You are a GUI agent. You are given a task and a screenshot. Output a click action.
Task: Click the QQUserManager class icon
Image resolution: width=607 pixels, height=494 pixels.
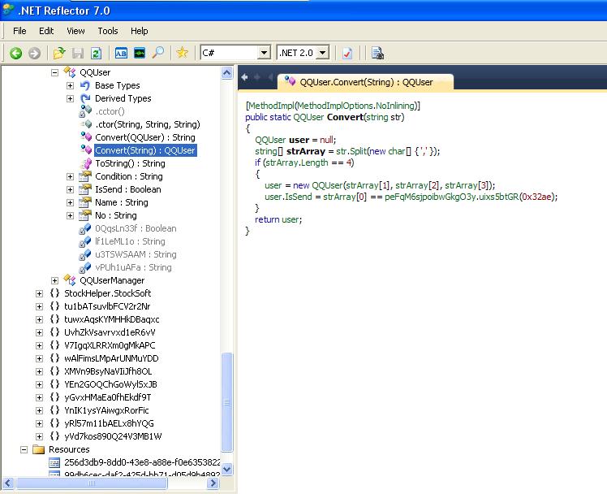70,280
